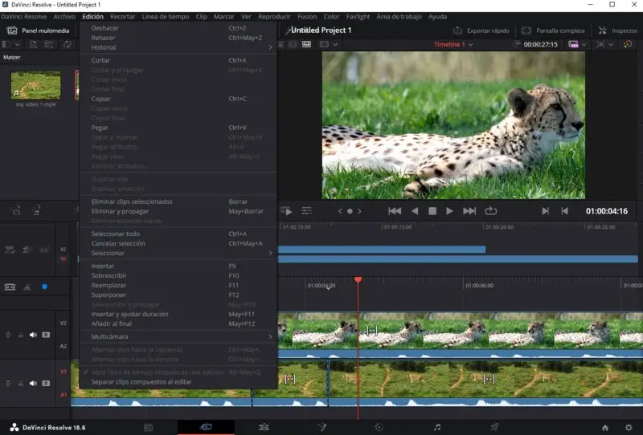
Task: Click the 00:00:27:15 duration timecode
Action: [540, 44]
